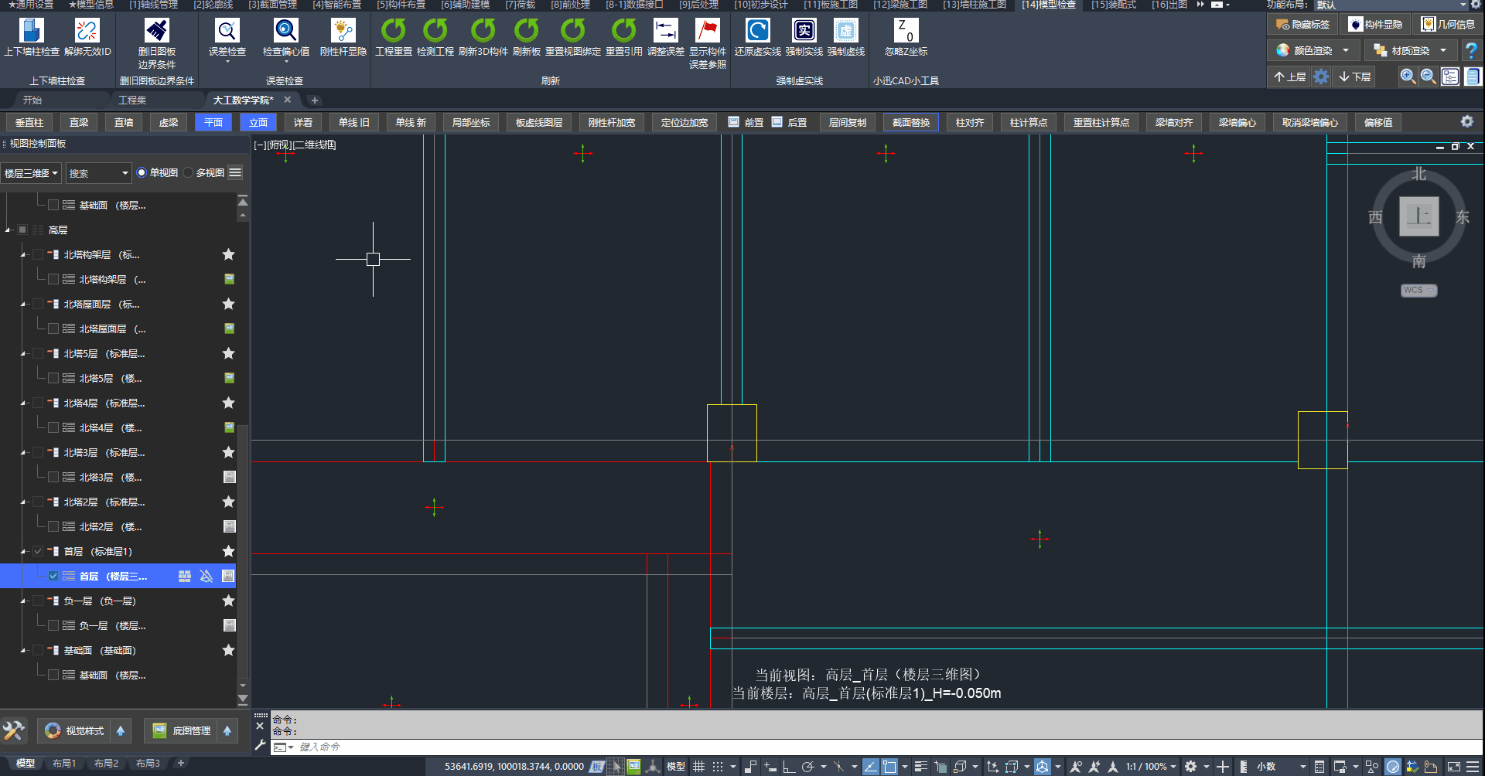Select the 单视图 radio button
This screenshot has height=776, width=1485.
click(x=142, y=172)
